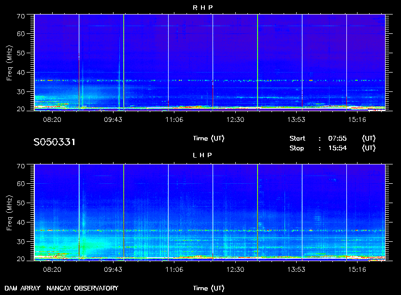Click the R H P panel title

202,7
